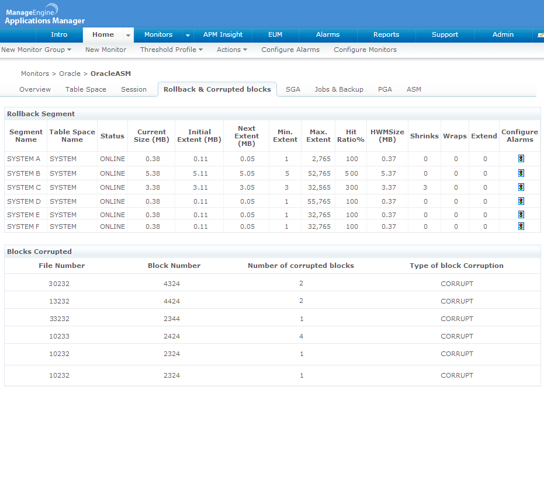Expand the Home tab dropdown arrow
The width and height of the screenshot is (544, 502).
128,36
